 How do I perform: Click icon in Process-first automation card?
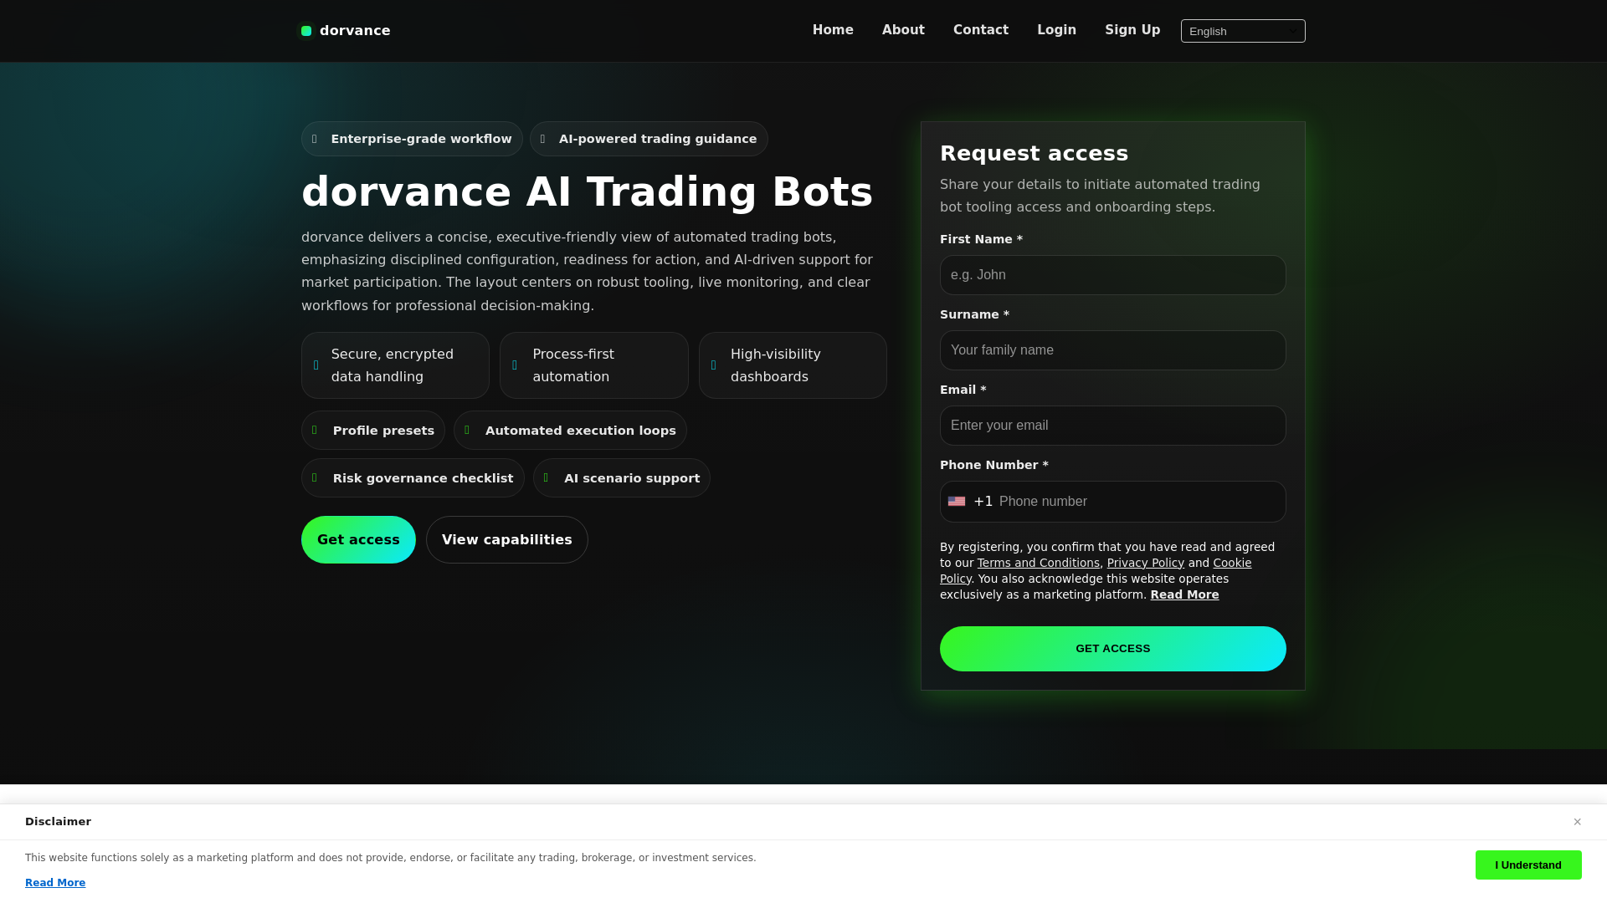(x=515, y=365)
